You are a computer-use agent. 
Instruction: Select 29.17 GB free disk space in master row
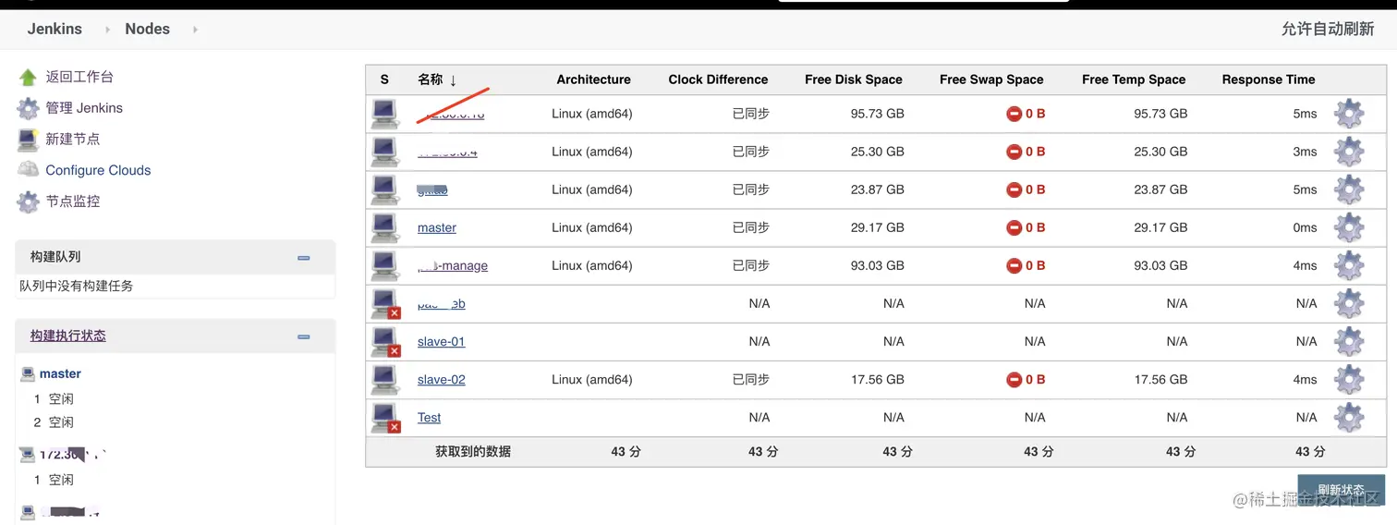click(877, 227)
